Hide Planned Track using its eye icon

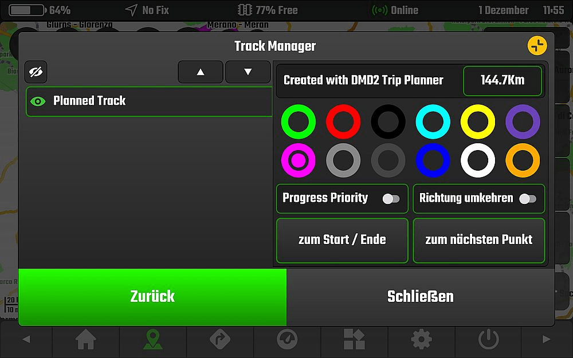point(38,101)
